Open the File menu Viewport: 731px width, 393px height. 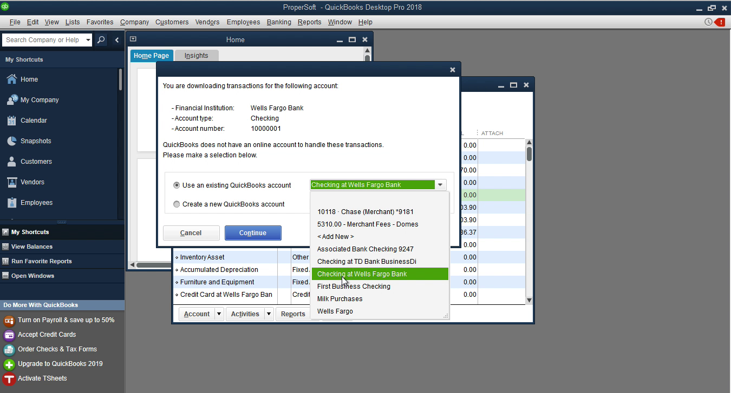click(15, 22)
